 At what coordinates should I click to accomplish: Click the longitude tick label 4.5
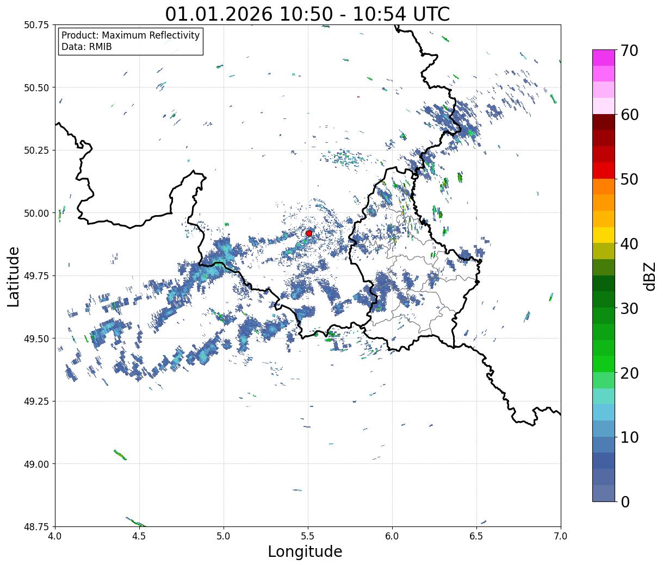pyautogui.click(x=139, y=536)
